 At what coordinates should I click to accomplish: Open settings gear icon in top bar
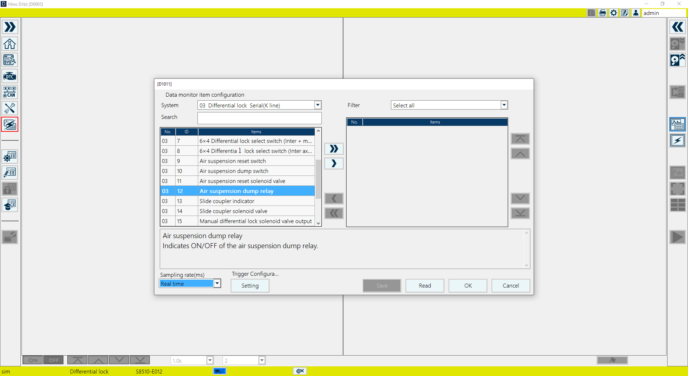[x=613, y=13]
